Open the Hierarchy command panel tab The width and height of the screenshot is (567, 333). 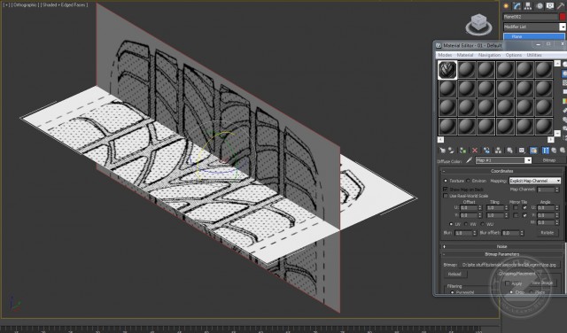(x=528, y=6)
